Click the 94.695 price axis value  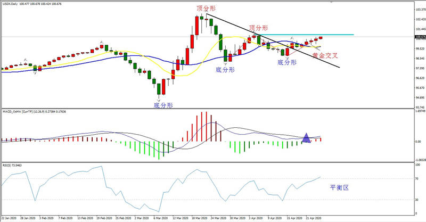(420, 97)
